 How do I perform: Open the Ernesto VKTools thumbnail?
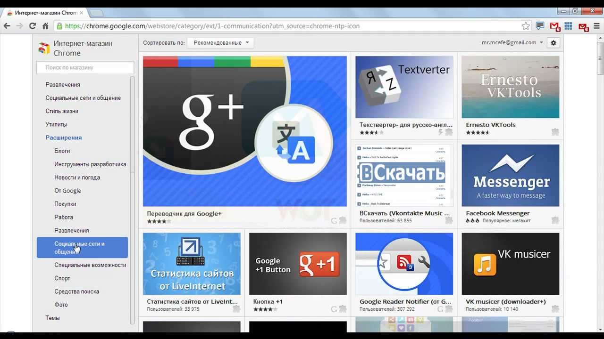(x=511, y=87)
